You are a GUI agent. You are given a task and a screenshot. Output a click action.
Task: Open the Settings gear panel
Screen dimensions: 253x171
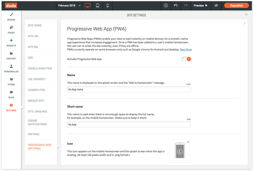coord(11,108)
